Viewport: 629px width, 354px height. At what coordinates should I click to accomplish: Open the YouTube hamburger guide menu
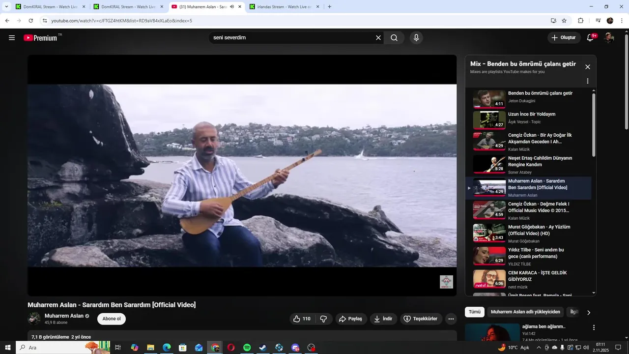[12, 38]
